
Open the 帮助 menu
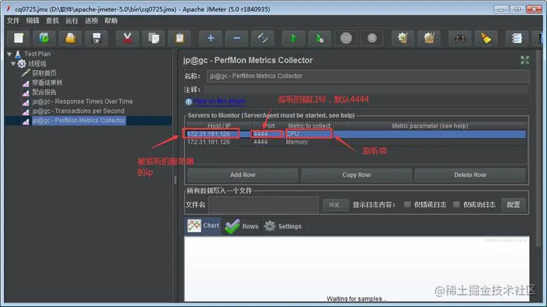point(111,20)
